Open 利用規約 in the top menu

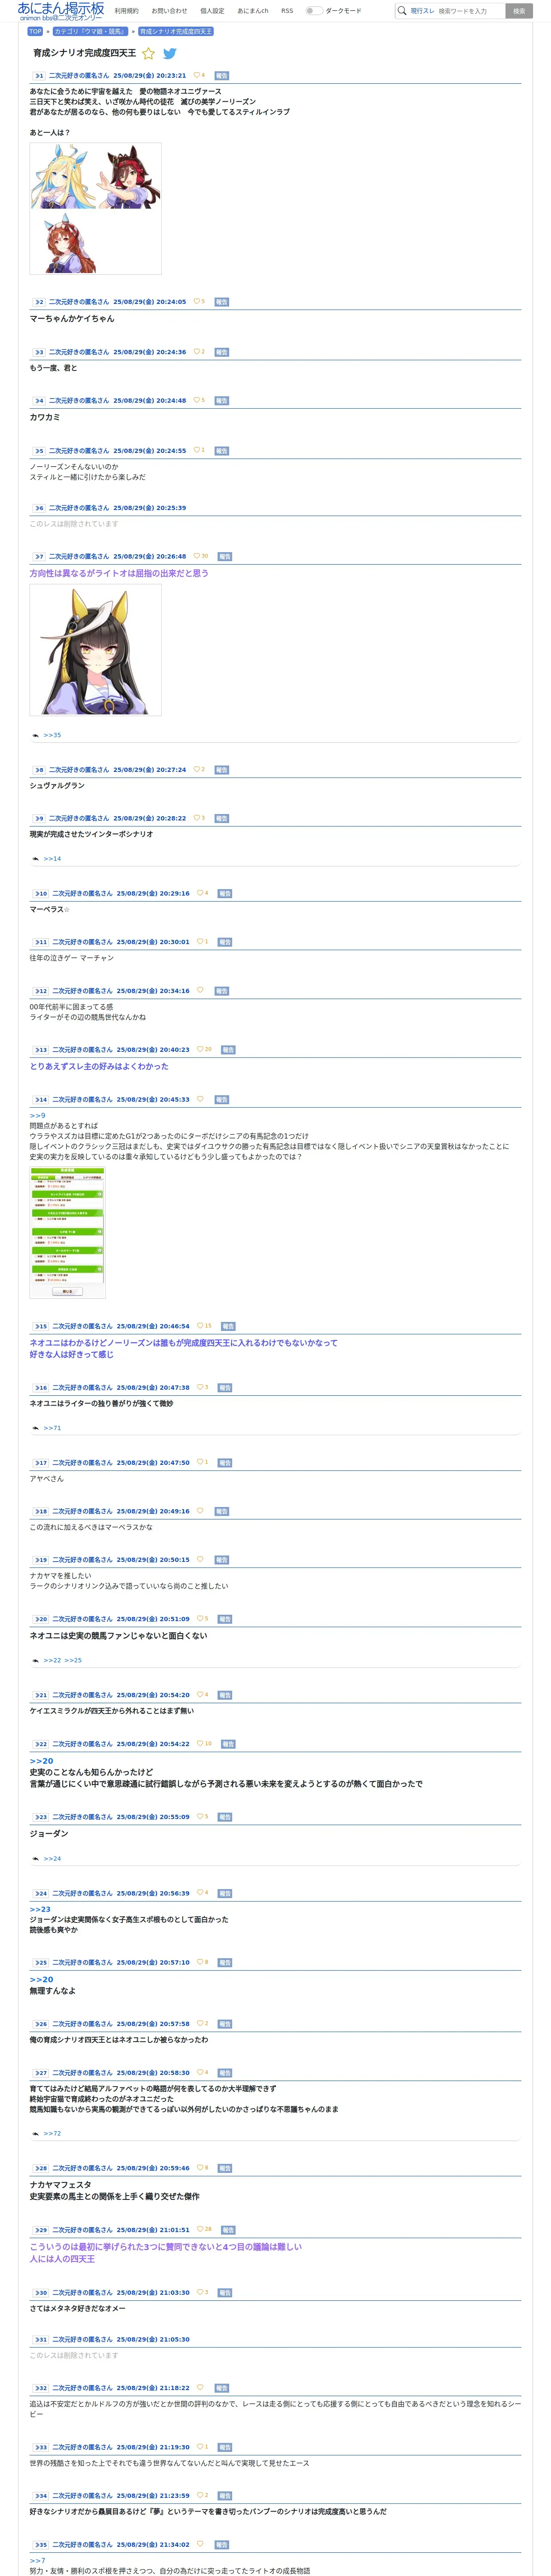tap(126, 11)
